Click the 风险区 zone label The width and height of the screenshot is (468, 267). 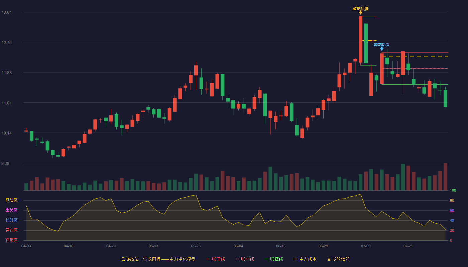point(11,200)
